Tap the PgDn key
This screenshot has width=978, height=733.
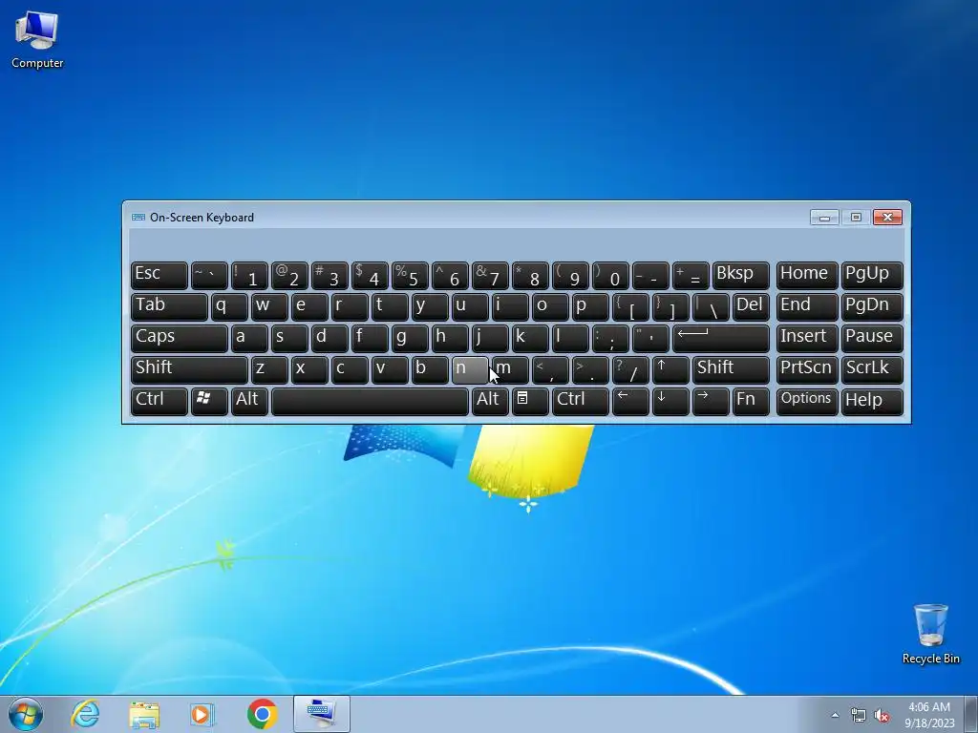(872, 307)
